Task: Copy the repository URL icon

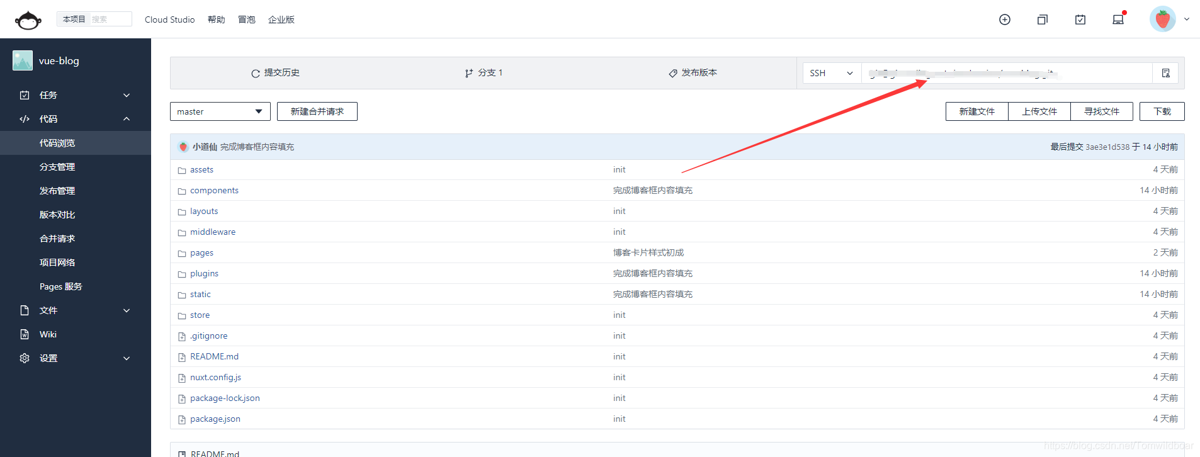Action: point(1166,73)
